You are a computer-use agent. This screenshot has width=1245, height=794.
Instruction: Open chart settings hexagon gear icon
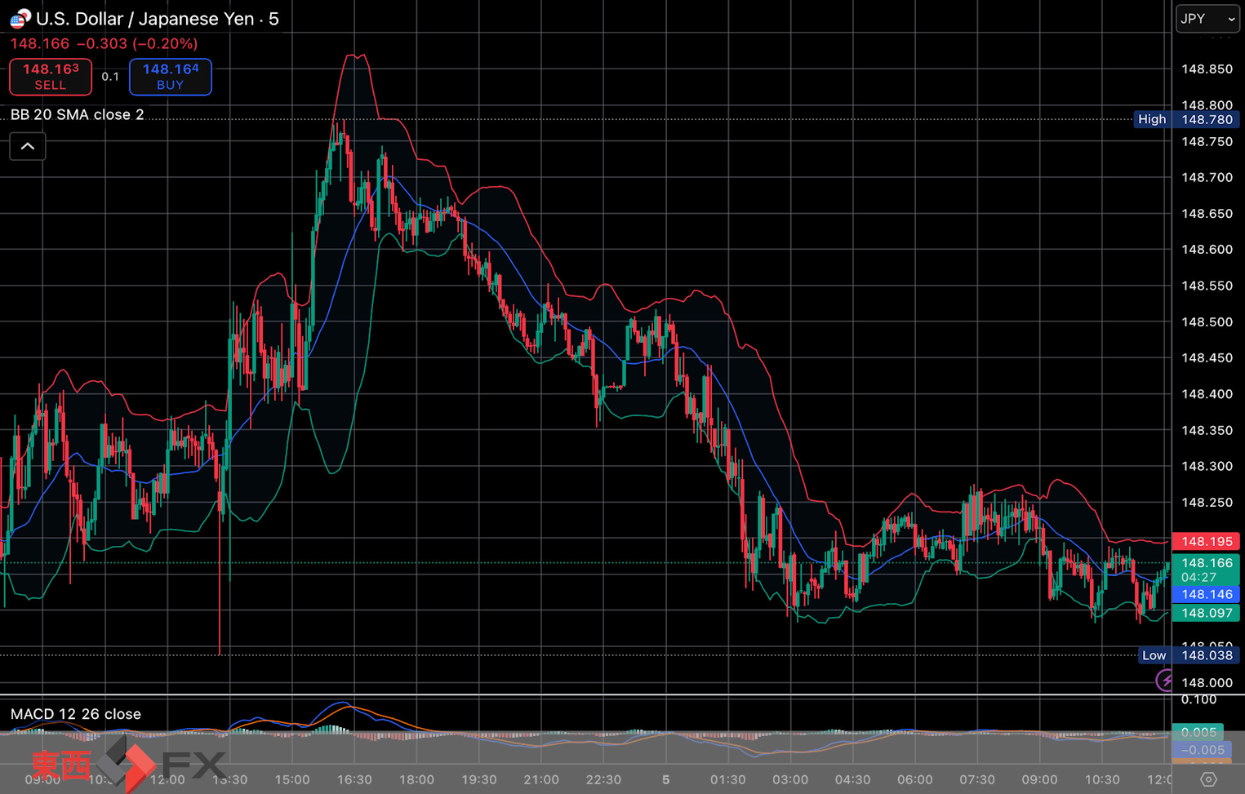(x=1208, y=779)
